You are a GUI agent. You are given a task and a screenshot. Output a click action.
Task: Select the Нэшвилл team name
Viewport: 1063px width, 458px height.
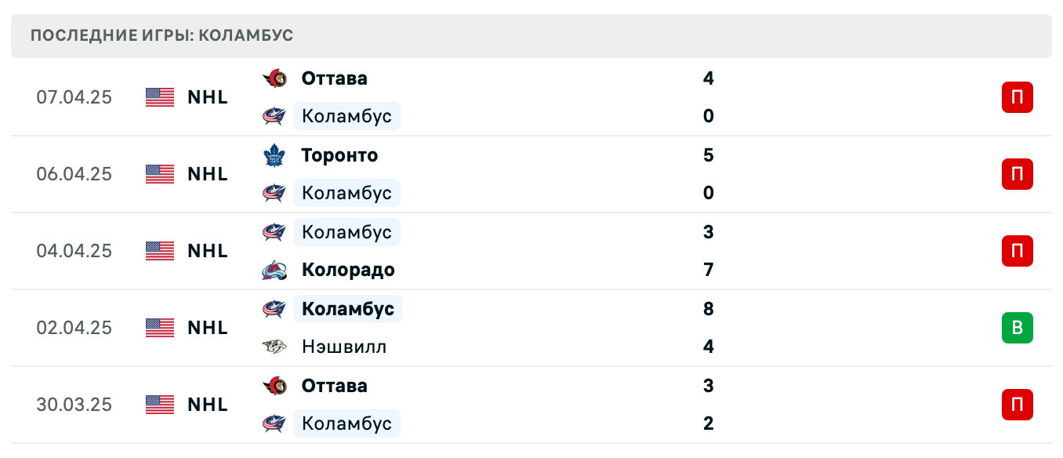pyautogui.click(x=344, y=346)
